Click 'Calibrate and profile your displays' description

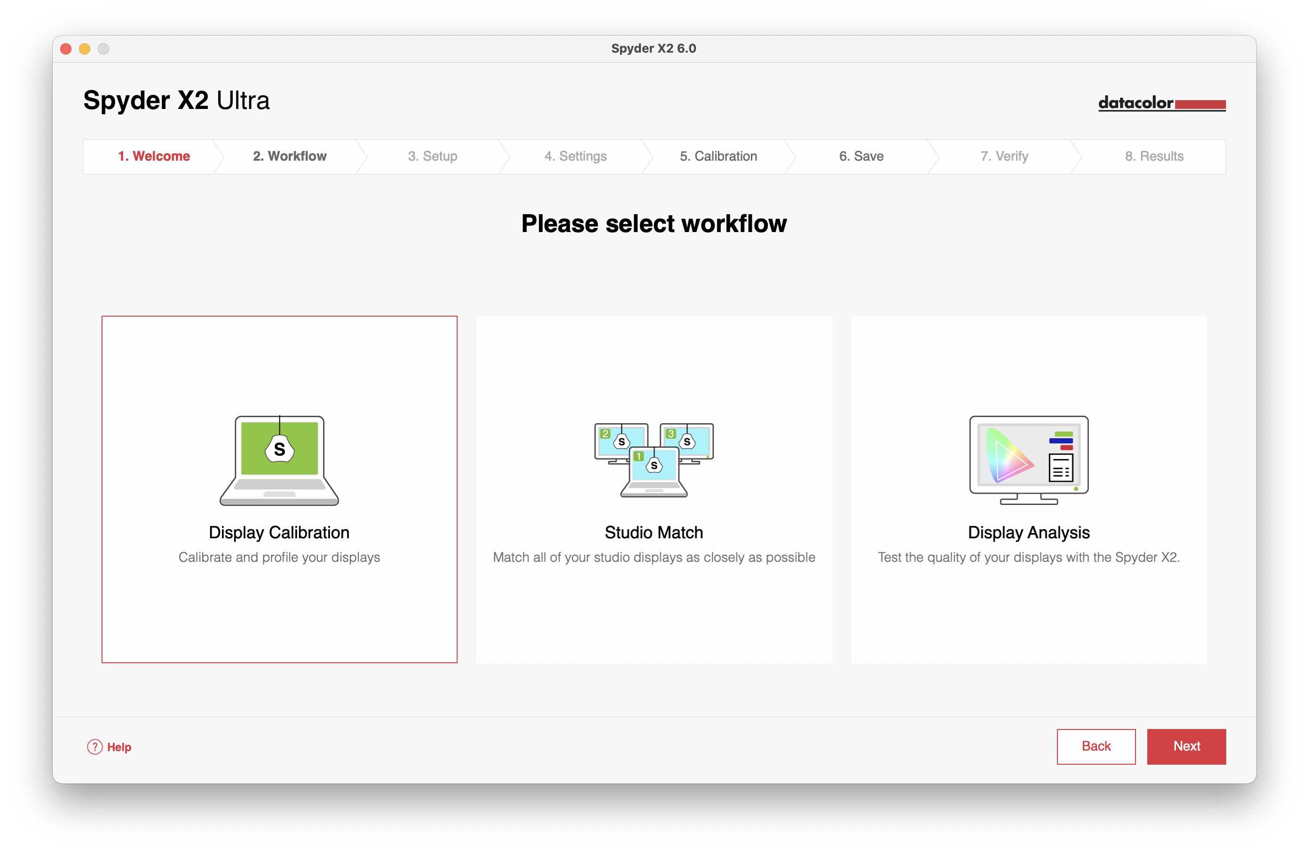click(x=279, y=557)
